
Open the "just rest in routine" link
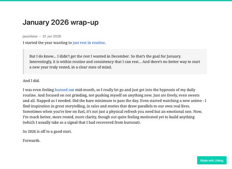click(x=89, y=43)
